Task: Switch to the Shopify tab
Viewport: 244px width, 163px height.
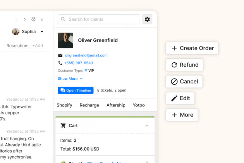Action: point(64,105)
